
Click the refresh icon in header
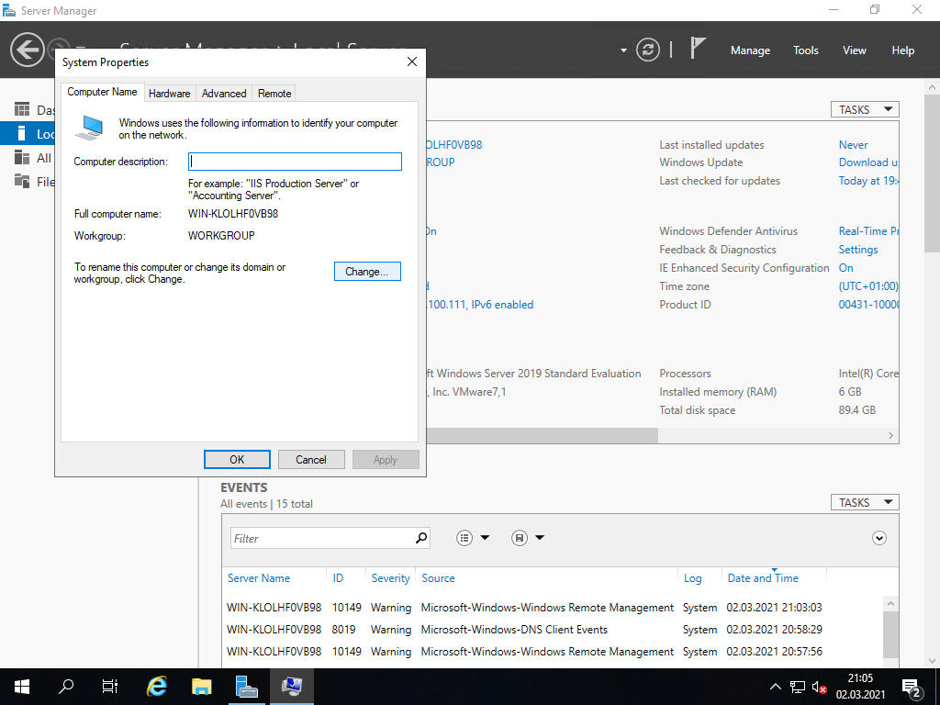648,50
